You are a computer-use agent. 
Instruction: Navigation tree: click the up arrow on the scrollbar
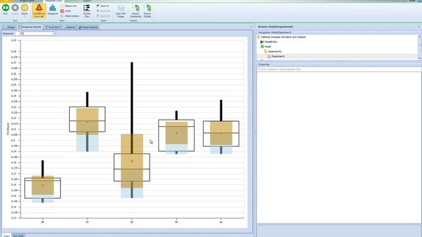(419, 36)
